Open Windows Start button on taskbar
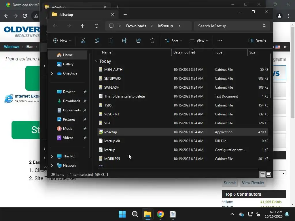295x221 pixels. click(122, 214)
